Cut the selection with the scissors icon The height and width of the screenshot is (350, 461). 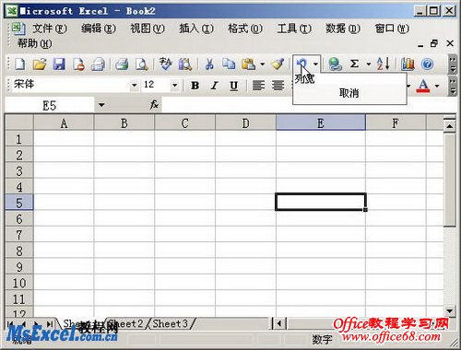pyautogui.click(x=209, y=64)
